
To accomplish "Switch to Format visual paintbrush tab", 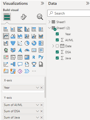I will [x=24, y=17].
